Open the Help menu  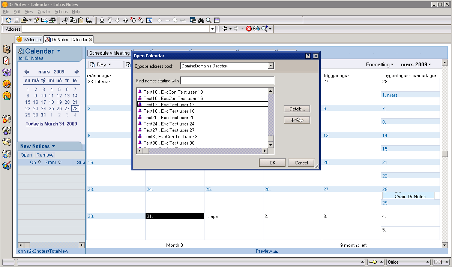(76, 12)
